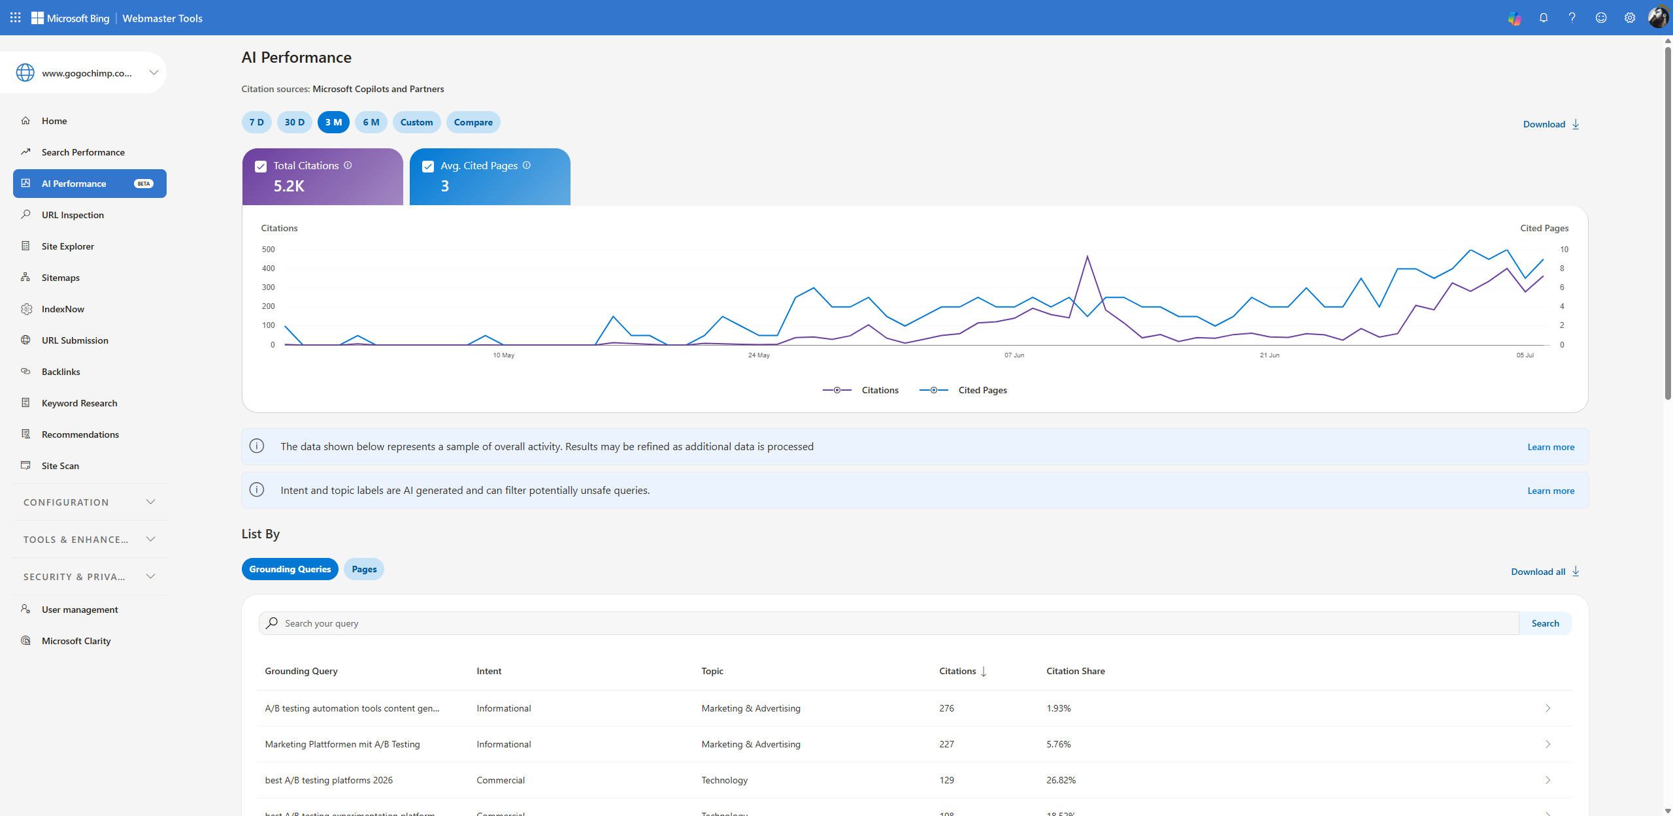This screenshot has width=1673, height=816.
Task: Toggle the Citations series in chart legend
Action: pyautogui.click(x=861, y=390)
